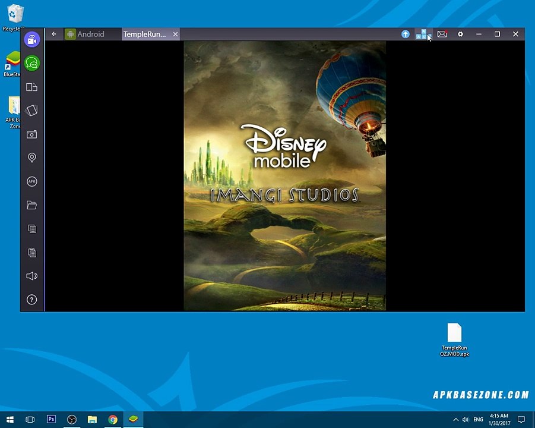Select the Recycle Bin desktop icon
This screenshot has width=535, height=428.
point(15,18)
